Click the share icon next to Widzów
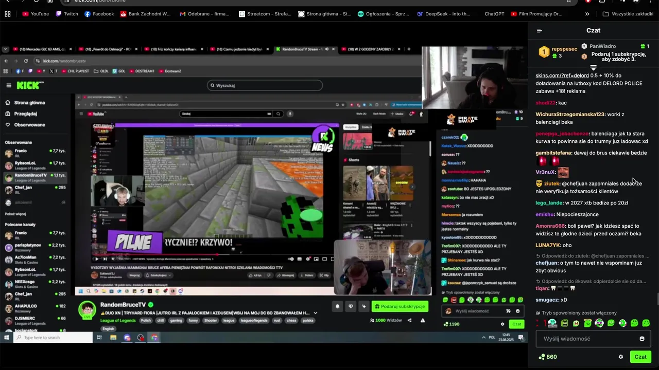The height and width of the screenshot is (370, 659). point(410,321)
